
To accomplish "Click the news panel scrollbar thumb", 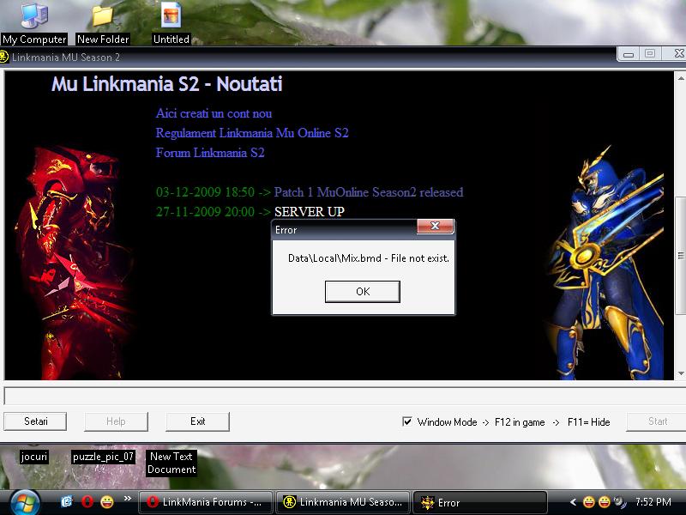I will 681,255.
